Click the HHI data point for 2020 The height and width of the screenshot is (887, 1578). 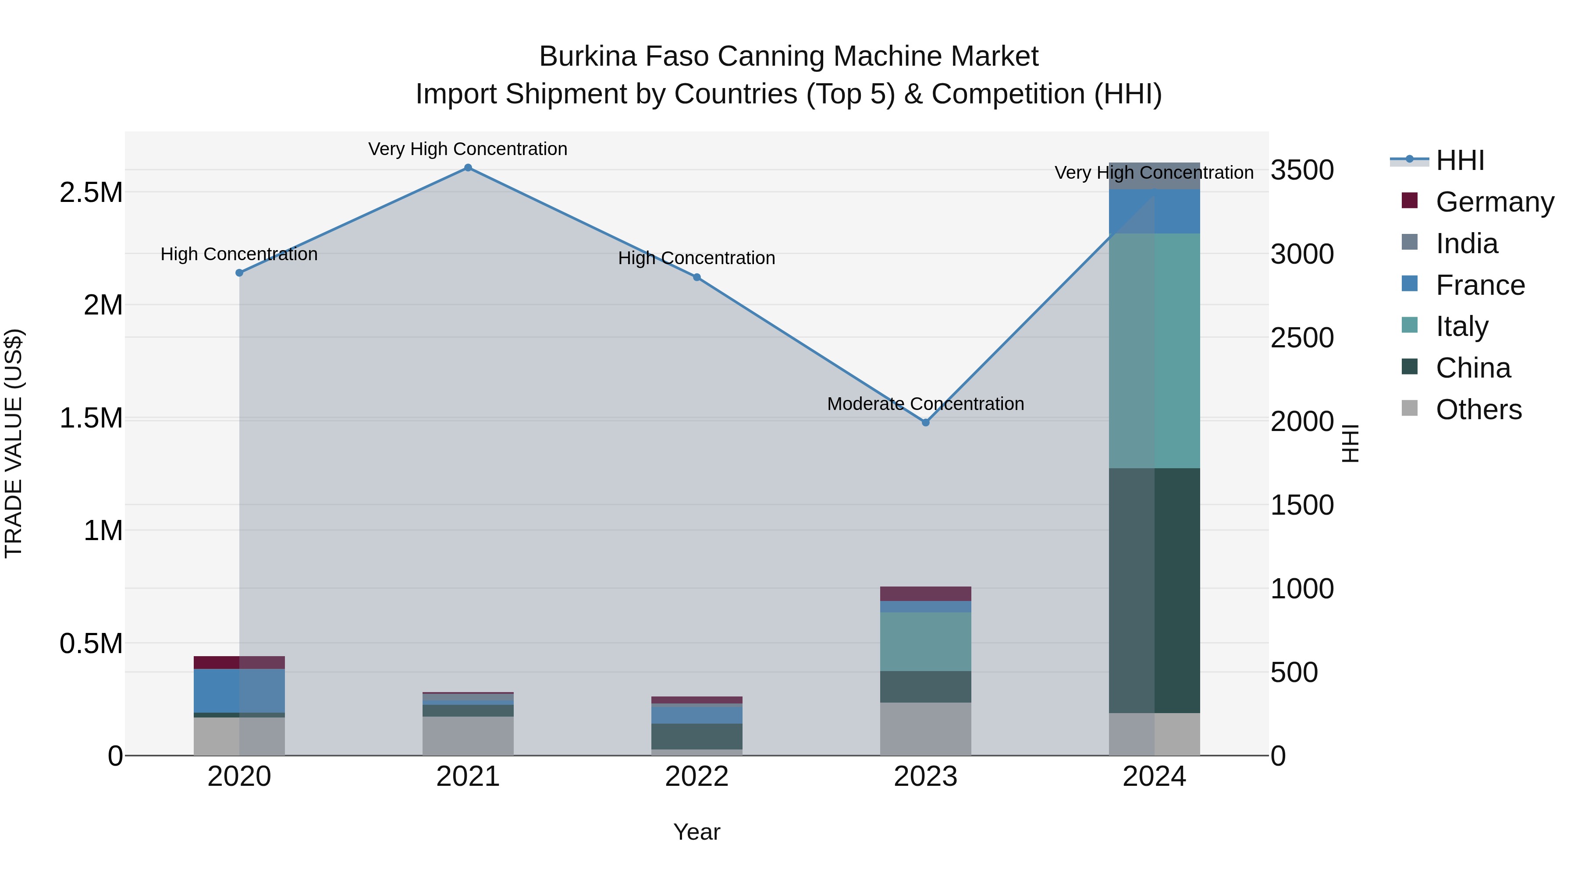[239, 272]
